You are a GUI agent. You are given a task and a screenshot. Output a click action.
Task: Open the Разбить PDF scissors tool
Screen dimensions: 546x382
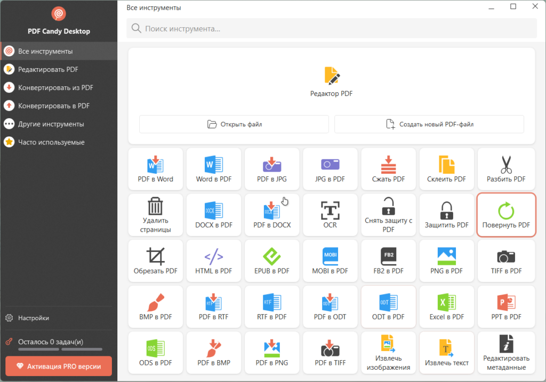pos(506,169)
